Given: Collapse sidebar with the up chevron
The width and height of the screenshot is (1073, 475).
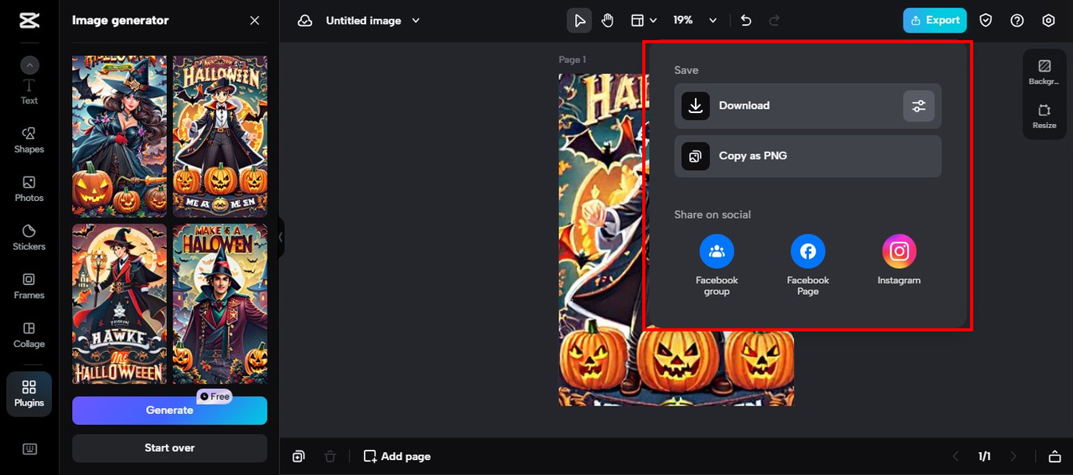Looking at the screenshot, I should [x=29, y=65].
